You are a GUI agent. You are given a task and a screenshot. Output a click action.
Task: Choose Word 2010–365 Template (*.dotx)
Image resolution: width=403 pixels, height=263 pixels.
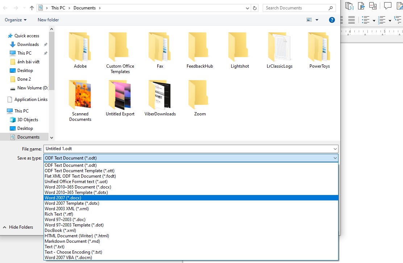[x=191, y=192]
